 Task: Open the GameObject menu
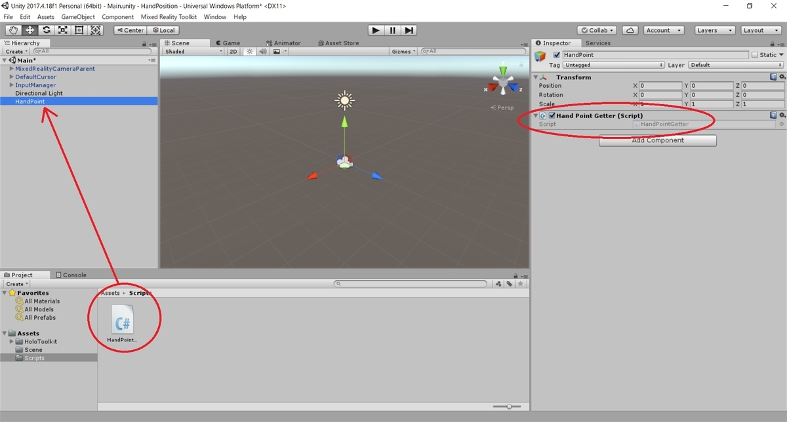click(x=78, y=16)
